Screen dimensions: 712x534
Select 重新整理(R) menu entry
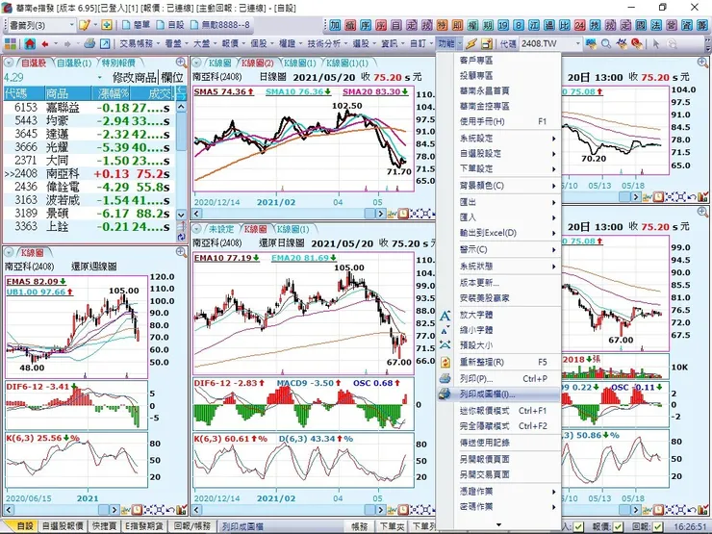click(498, 362)
